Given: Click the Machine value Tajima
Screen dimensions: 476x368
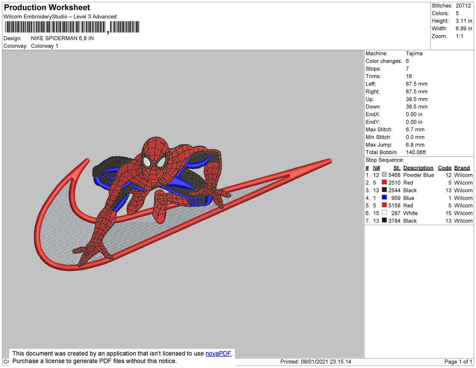Looking at the screenshot, I should pyautogui.click(x=414, y=53).
